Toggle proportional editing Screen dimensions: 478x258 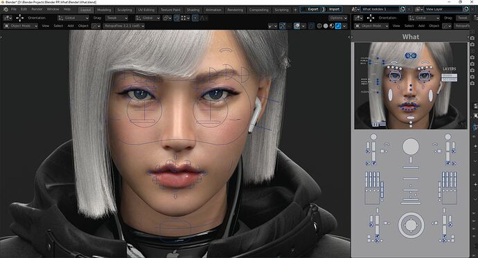[195, 18]
